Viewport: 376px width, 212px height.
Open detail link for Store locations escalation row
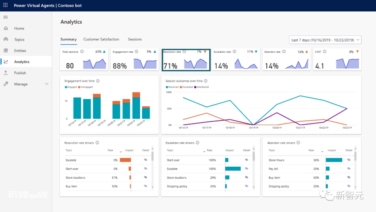click(246, 177)
